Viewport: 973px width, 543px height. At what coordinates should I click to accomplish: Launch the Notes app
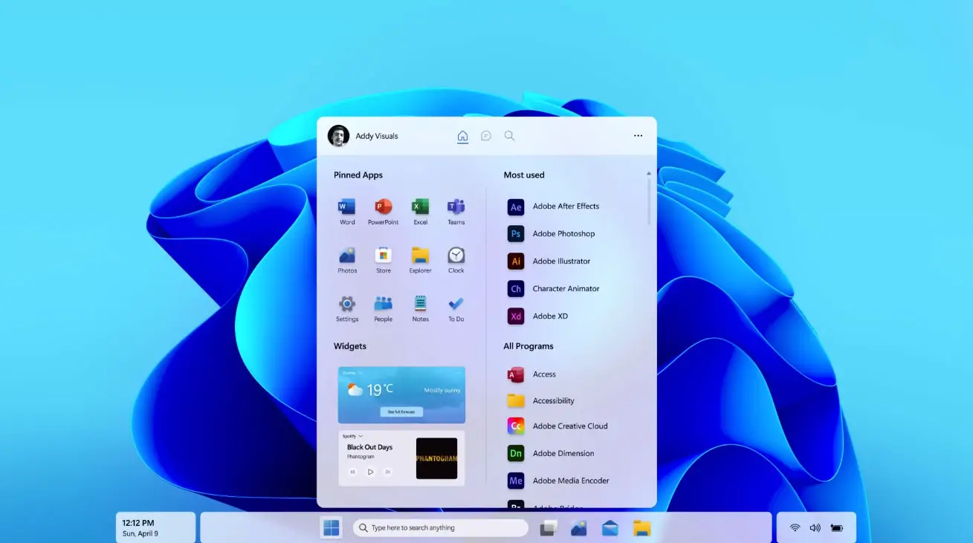(x=421, y=308)
